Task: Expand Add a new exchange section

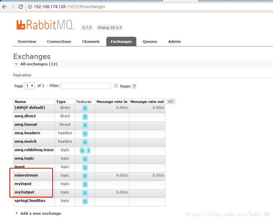Action: click(x=40, y=214)
